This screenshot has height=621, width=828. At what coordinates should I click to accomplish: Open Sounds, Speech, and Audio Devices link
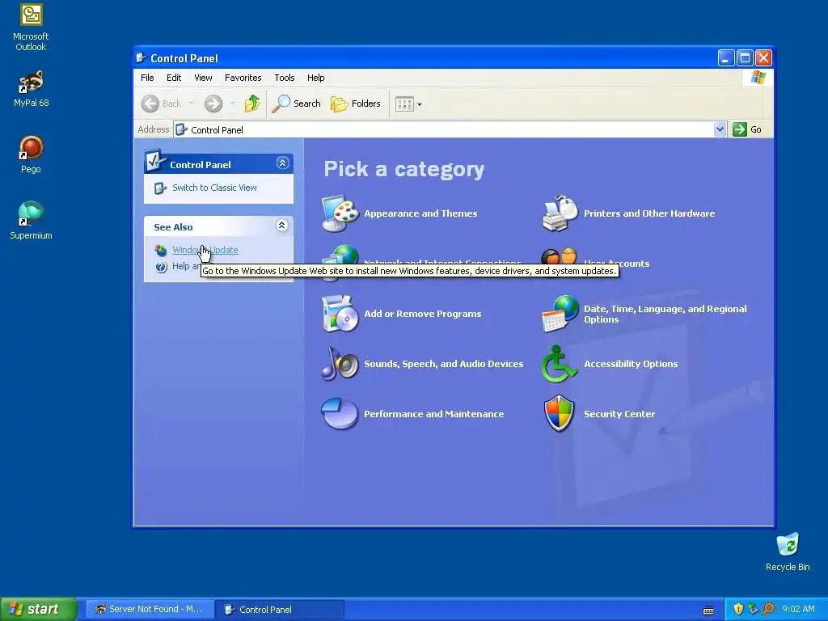pyautogui.click(x=444, y=364)
